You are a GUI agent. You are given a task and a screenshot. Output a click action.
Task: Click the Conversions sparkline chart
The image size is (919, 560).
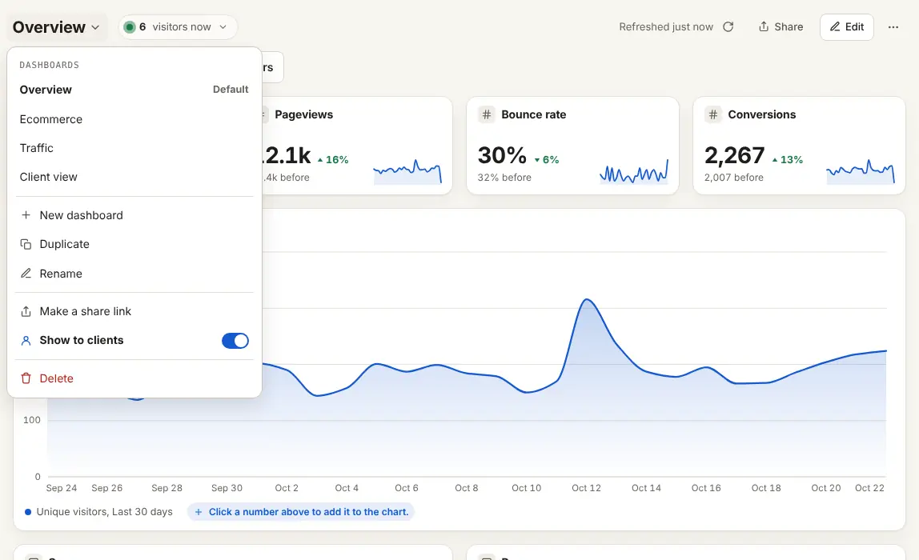pos(861,171)
